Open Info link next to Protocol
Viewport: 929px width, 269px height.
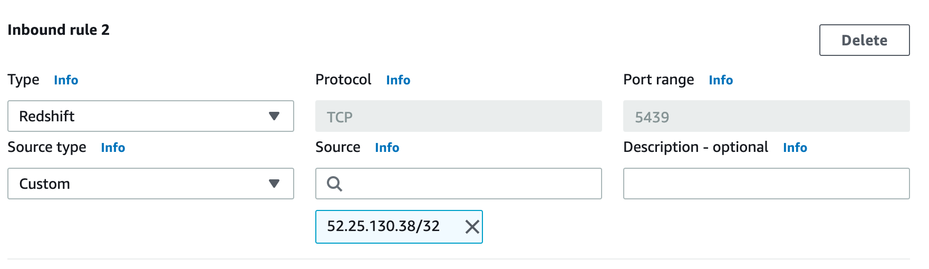398,80
